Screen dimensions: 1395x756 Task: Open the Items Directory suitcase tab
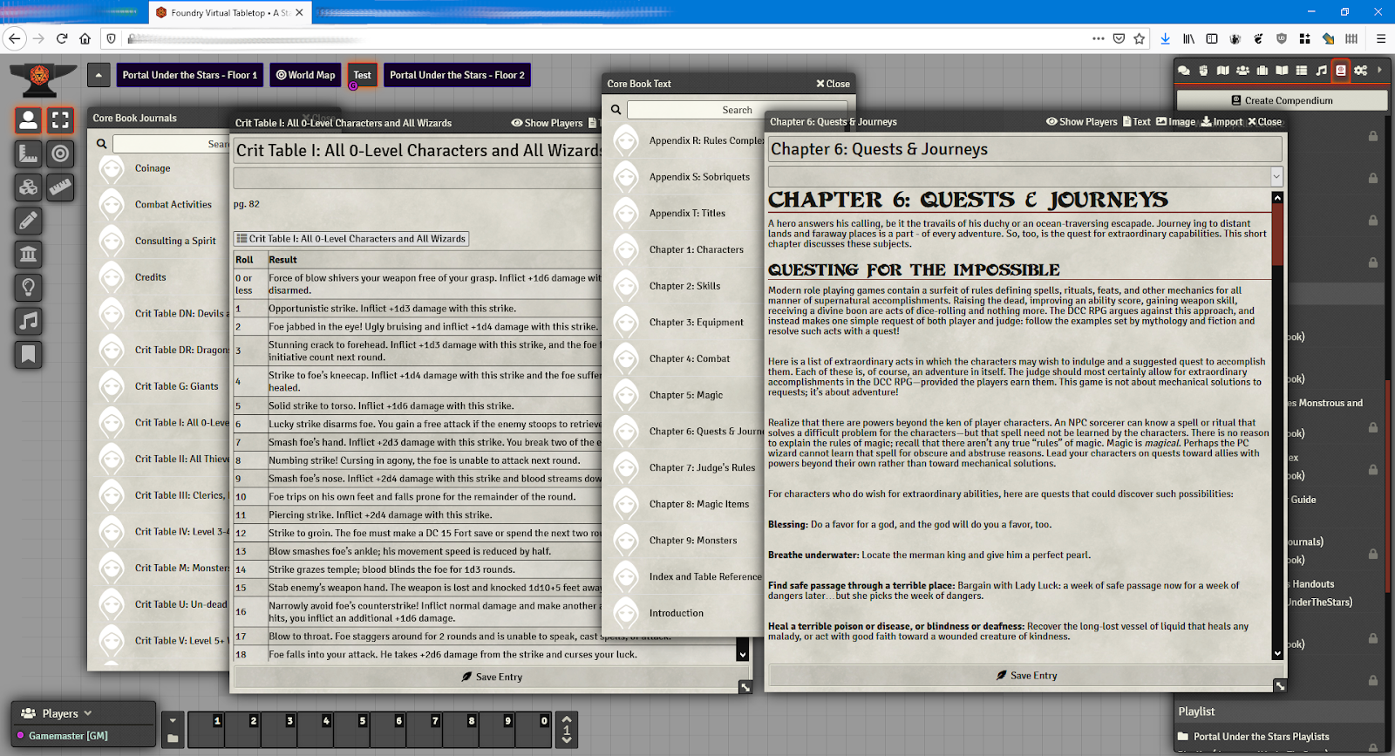coord(1262,71)
